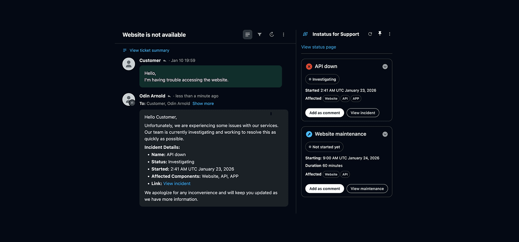Open the ticket more options menu
This screenshot has width=519, height=242.
pos(284,35)
